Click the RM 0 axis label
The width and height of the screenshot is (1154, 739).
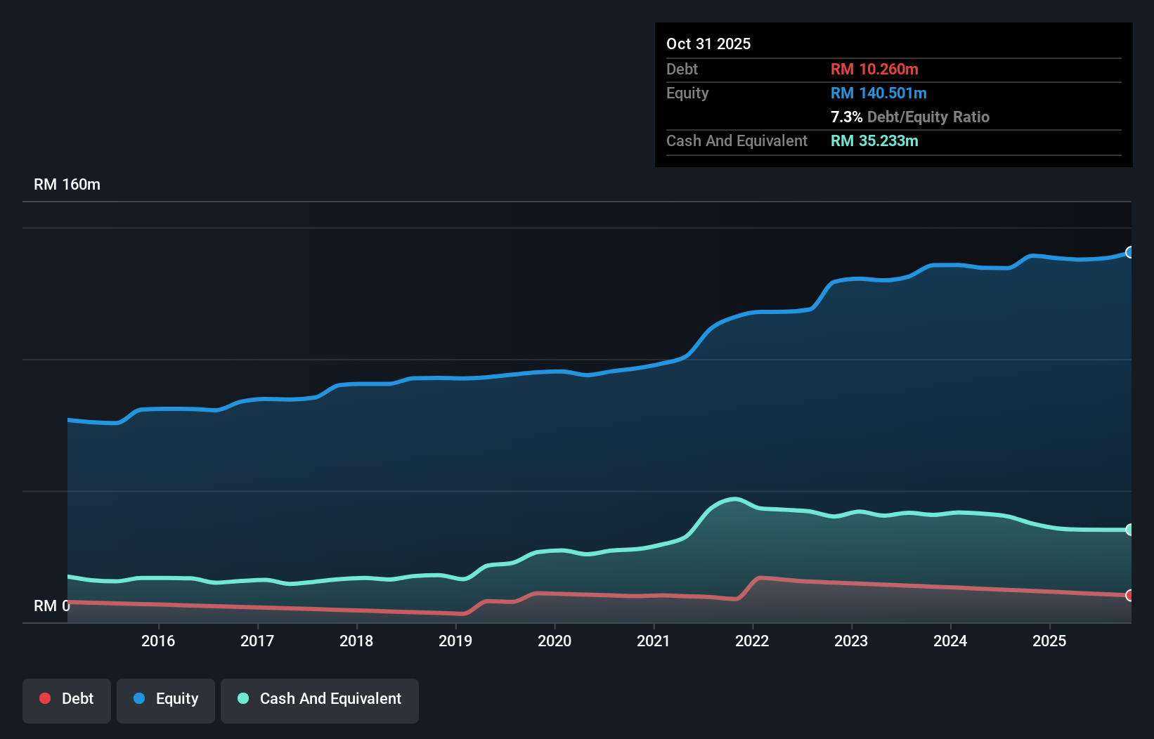(x=52, y=606)
